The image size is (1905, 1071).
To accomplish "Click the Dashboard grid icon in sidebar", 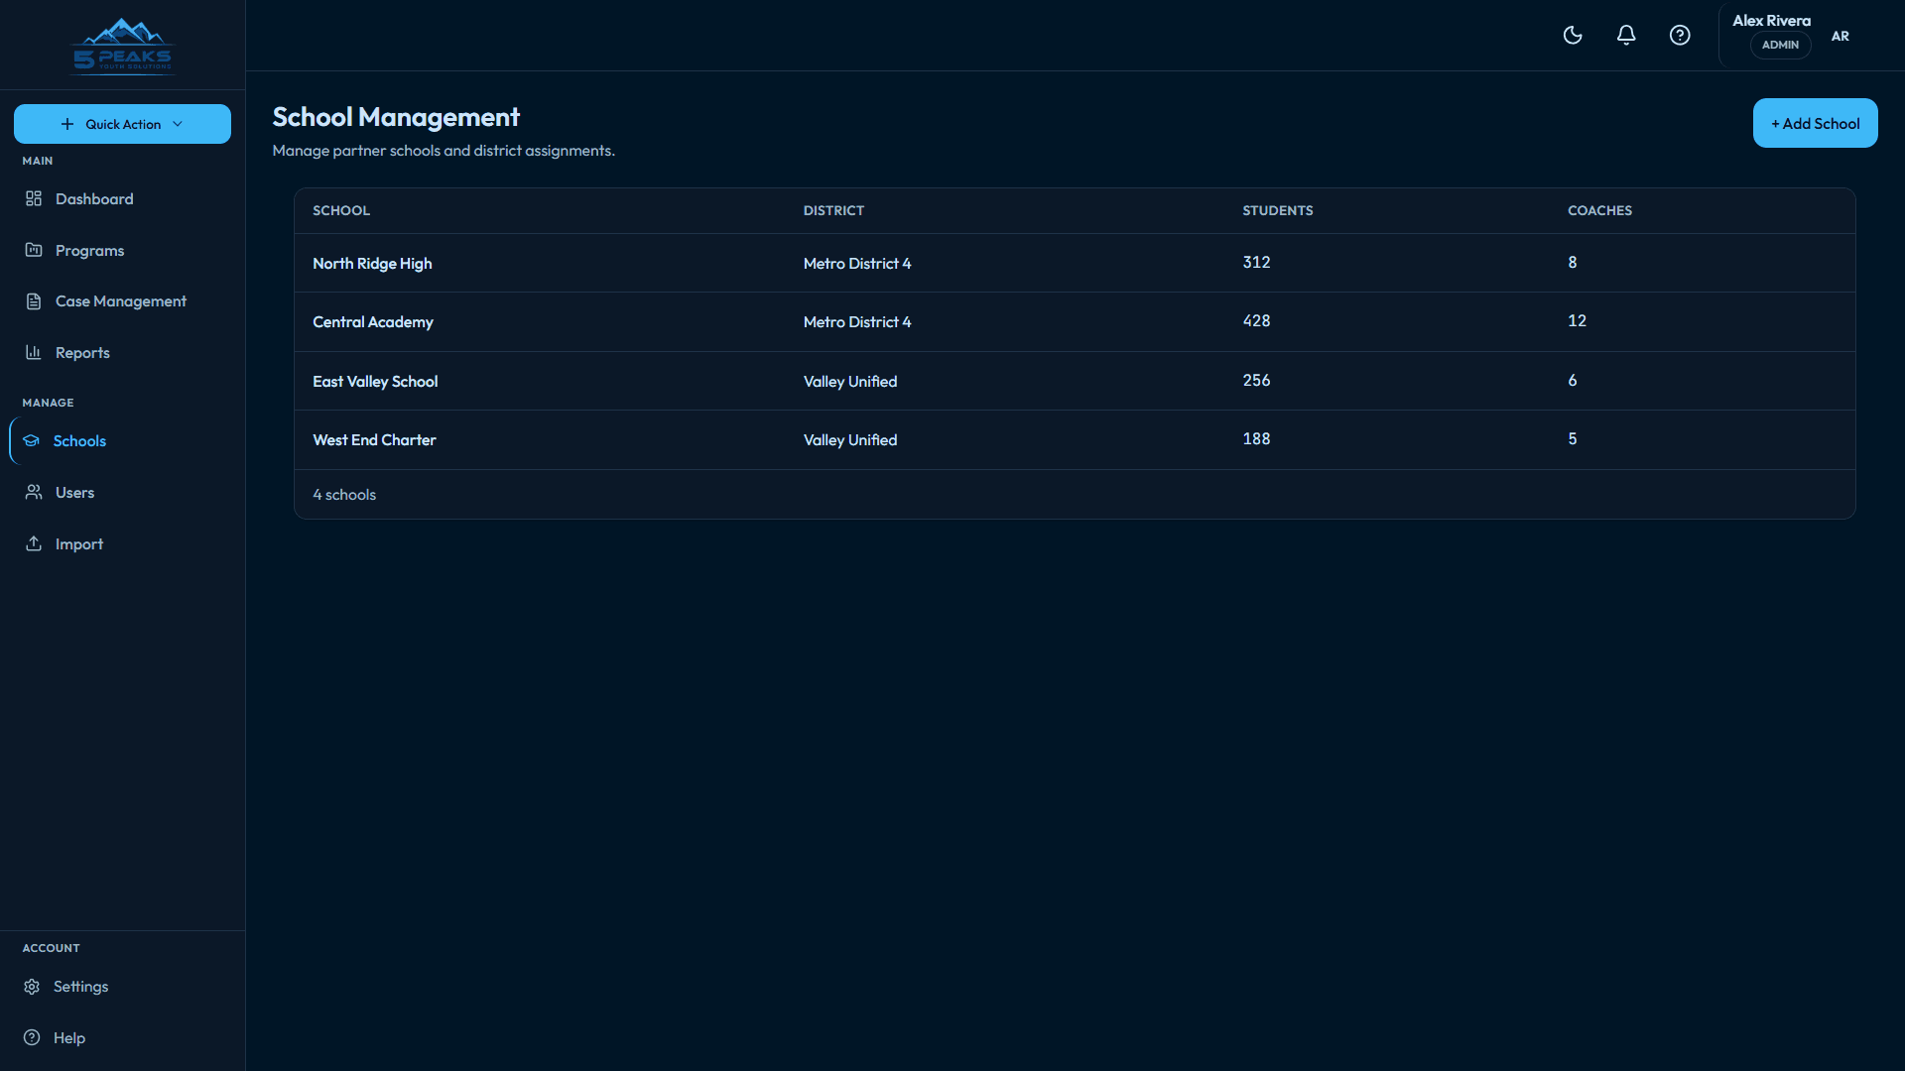I will (34, 198).
